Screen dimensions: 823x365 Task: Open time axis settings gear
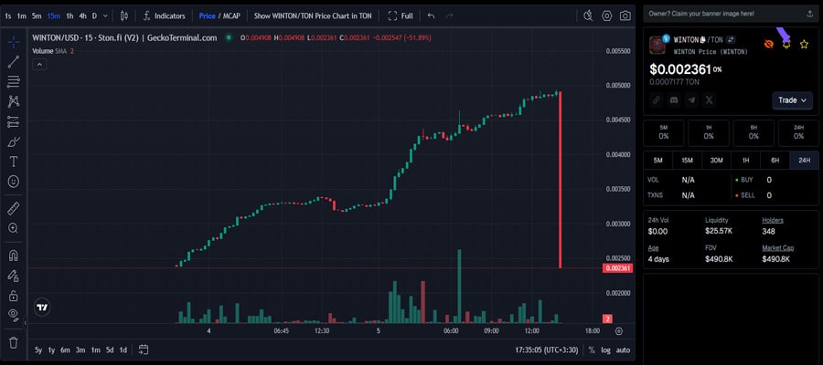(x=619, y=331)
